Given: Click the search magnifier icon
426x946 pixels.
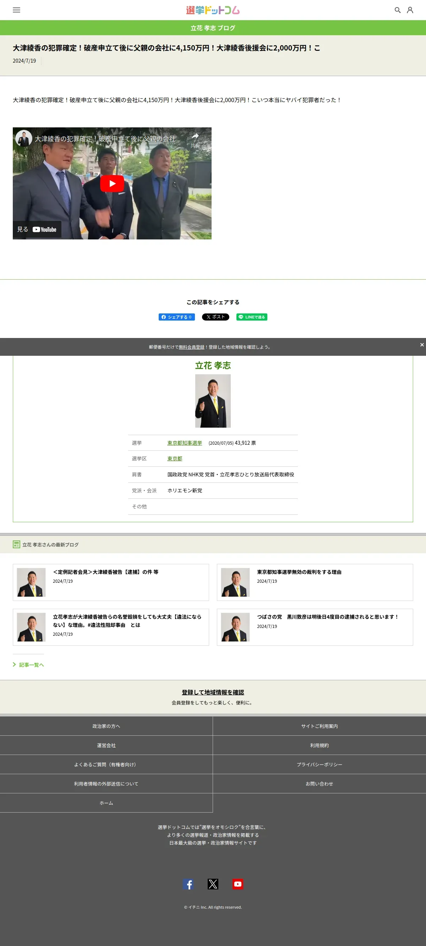Looking at the screenshot, I should coord(398,10).
